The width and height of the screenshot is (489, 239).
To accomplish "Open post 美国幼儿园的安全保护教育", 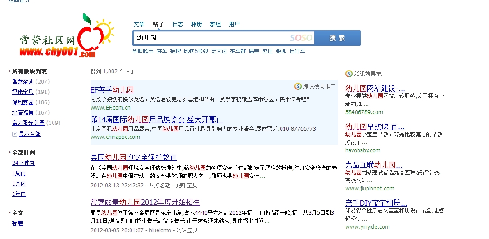I will coord(133,157).
